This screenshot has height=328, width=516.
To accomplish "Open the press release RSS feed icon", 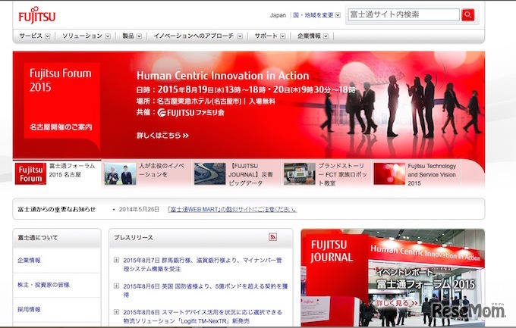I will click(273, 237).
